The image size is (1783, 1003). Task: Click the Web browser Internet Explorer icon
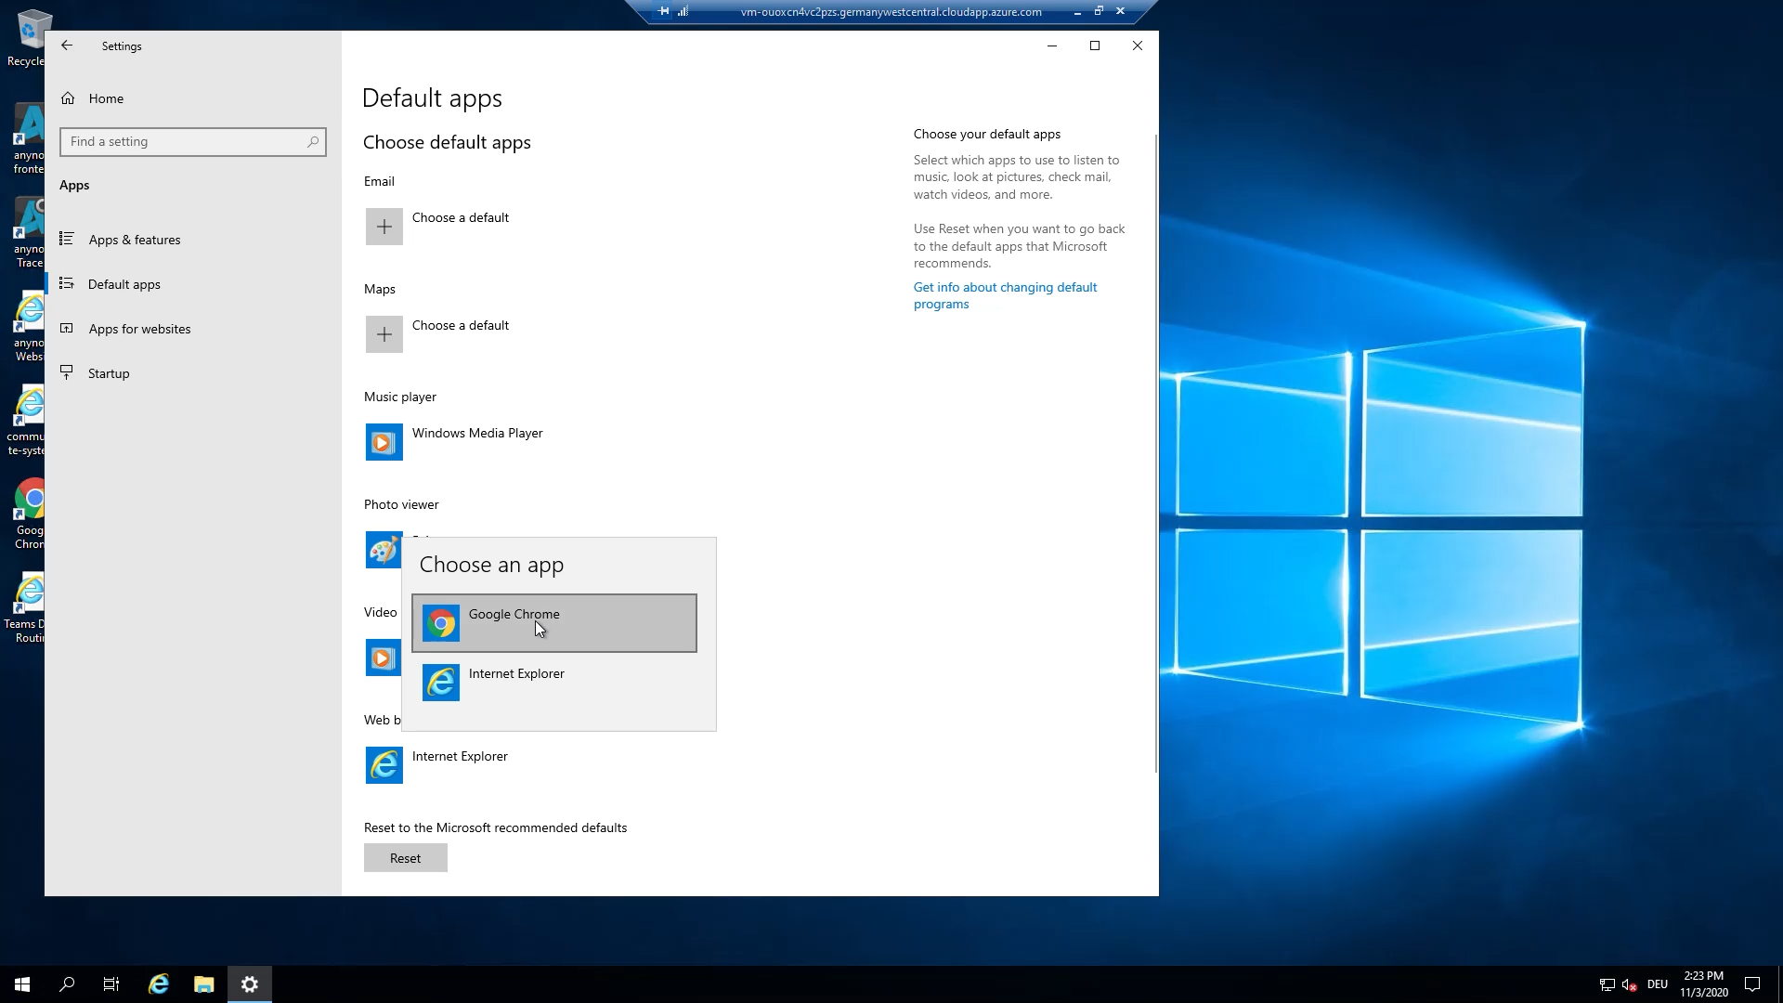point(384,765)
